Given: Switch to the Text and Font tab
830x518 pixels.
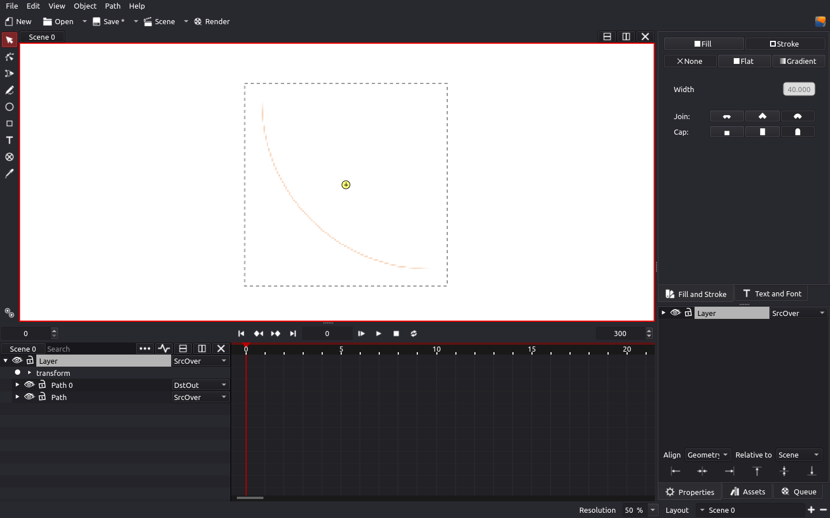Looking at the screenshot, I should click(x=772, y=294).
